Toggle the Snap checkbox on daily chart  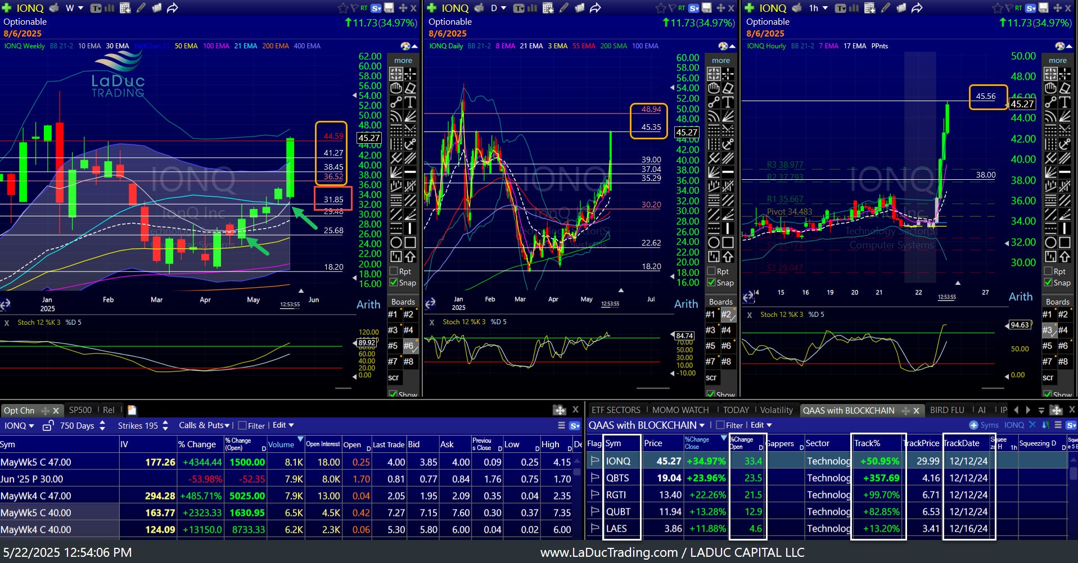(711, 283)
